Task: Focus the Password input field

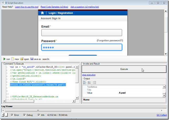Action: pyautogui.click(x=82, y=47)
